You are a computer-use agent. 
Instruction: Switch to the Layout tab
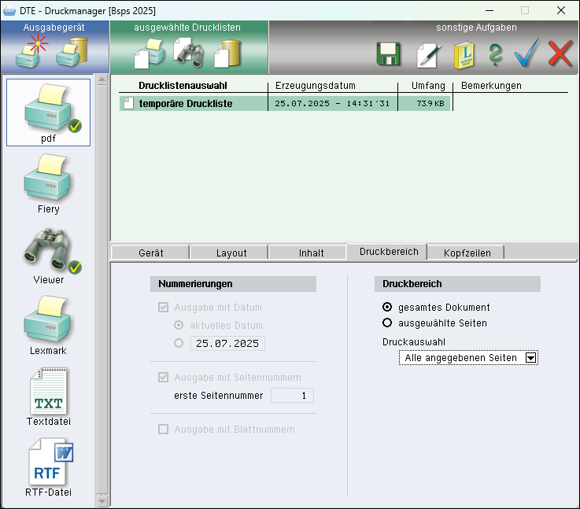pos(231,253)
